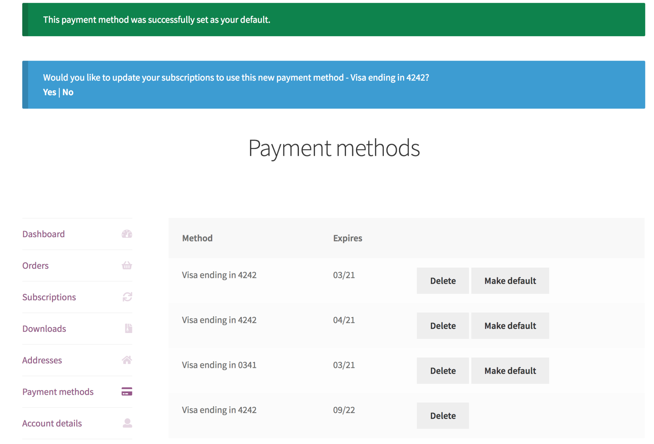This screenshot has width=654, height=444.
Task: Select the Addresses home icon
Action: point(127,360)
